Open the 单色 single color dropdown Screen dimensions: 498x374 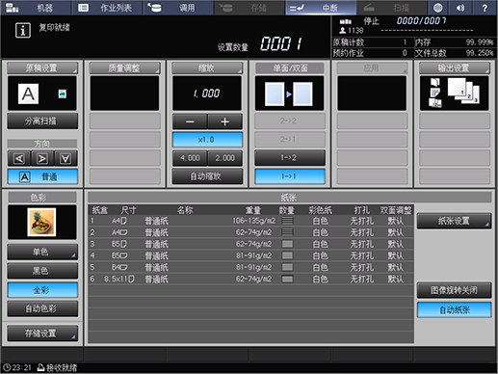point(42,252)
